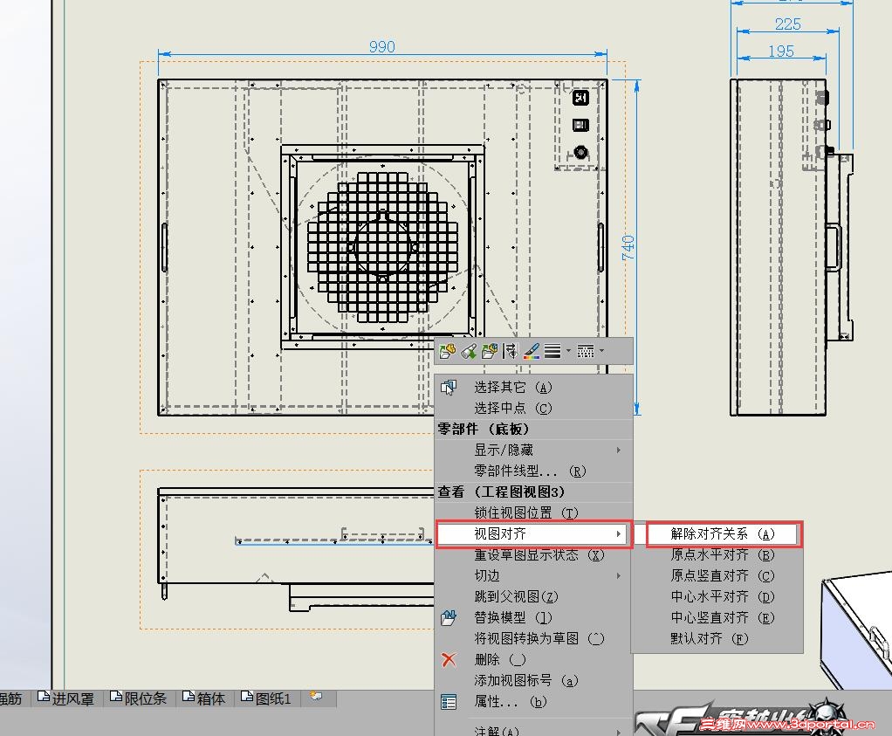The height and width of the screenshot is (736, 892).
Task: Choose 零部件线型... (R) menu entry
Action: [x=533, y=471]
